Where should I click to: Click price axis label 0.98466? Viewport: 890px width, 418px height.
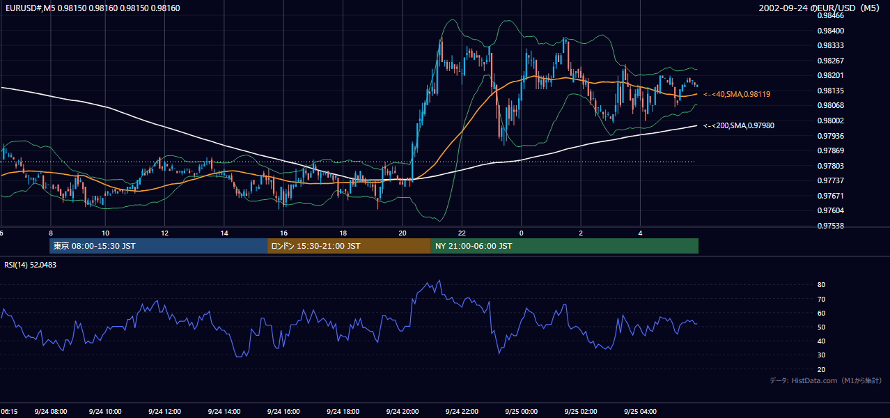tap(832, 15)
